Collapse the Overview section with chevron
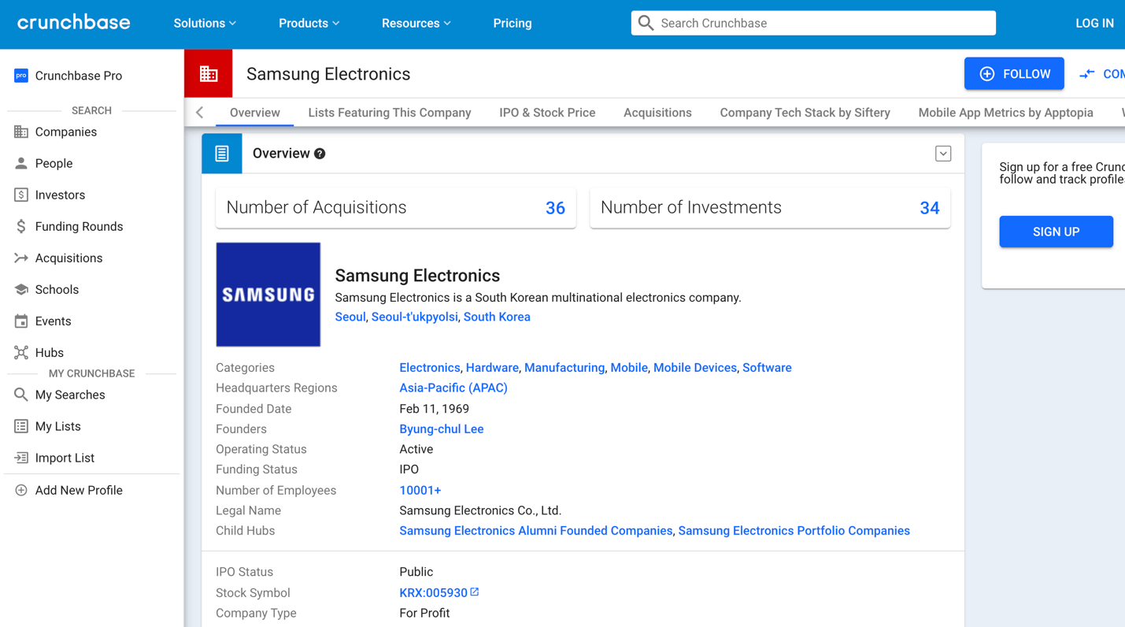This screenshot has height=627, width=1125. tap(943, 154)
